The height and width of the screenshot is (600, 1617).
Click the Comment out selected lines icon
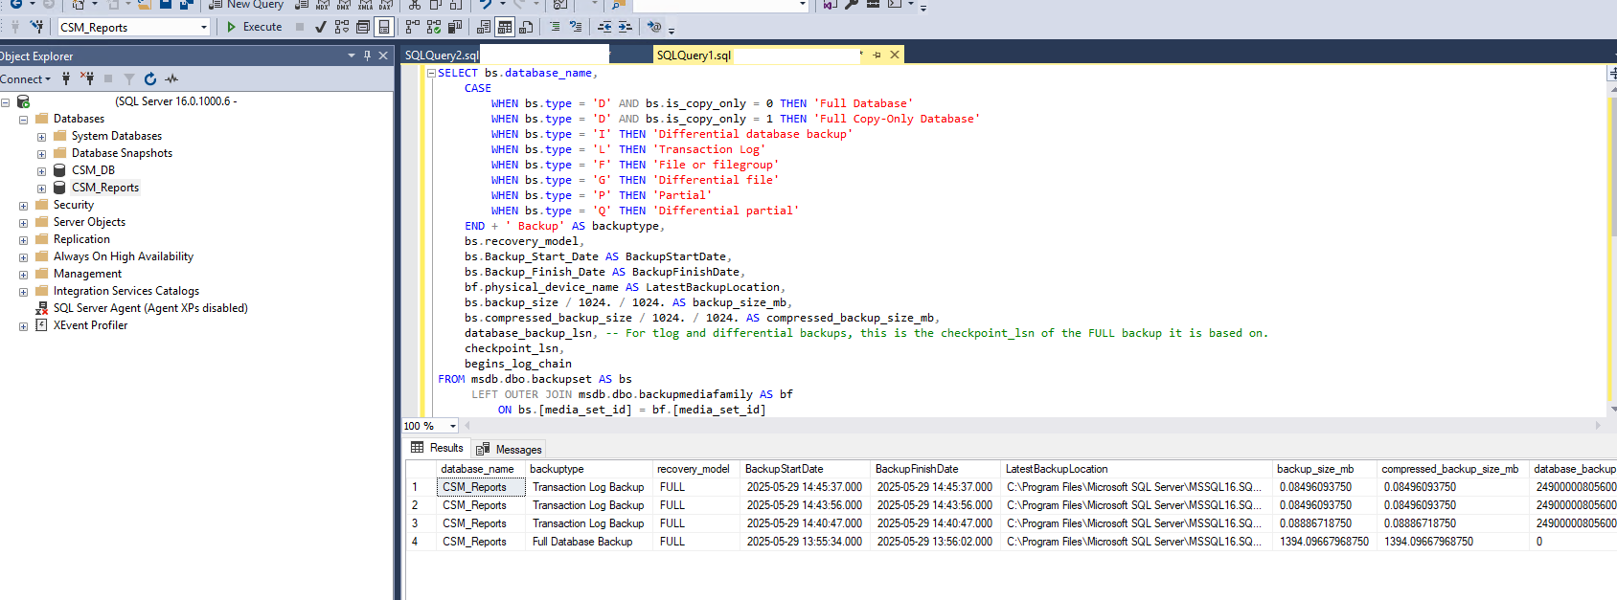pos(555,27)
